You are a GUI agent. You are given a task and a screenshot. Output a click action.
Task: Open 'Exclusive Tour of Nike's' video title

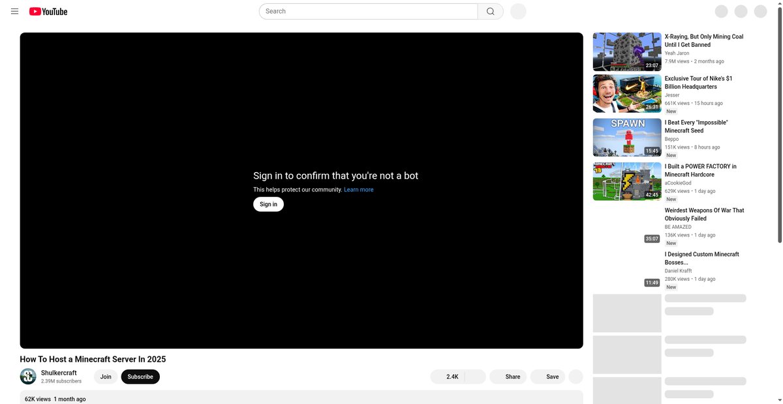tap(699, 83)
